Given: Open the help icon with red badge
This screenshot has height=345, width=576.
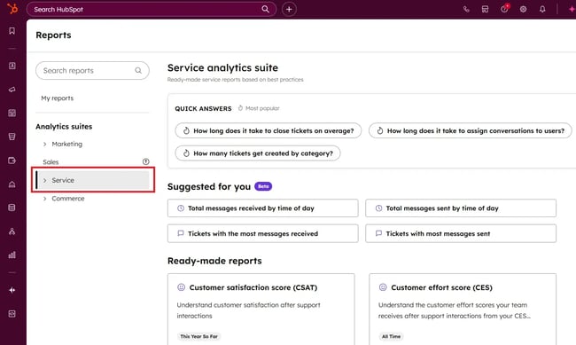Looking at the screenshot, I should pyautogui.click(x=504, y=9).
